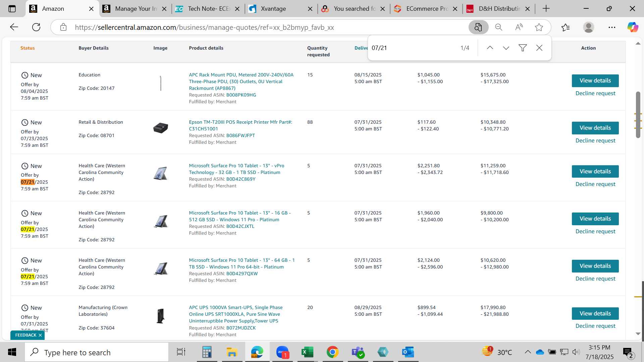Open the Copilot sidebar icon

(633, 27)
